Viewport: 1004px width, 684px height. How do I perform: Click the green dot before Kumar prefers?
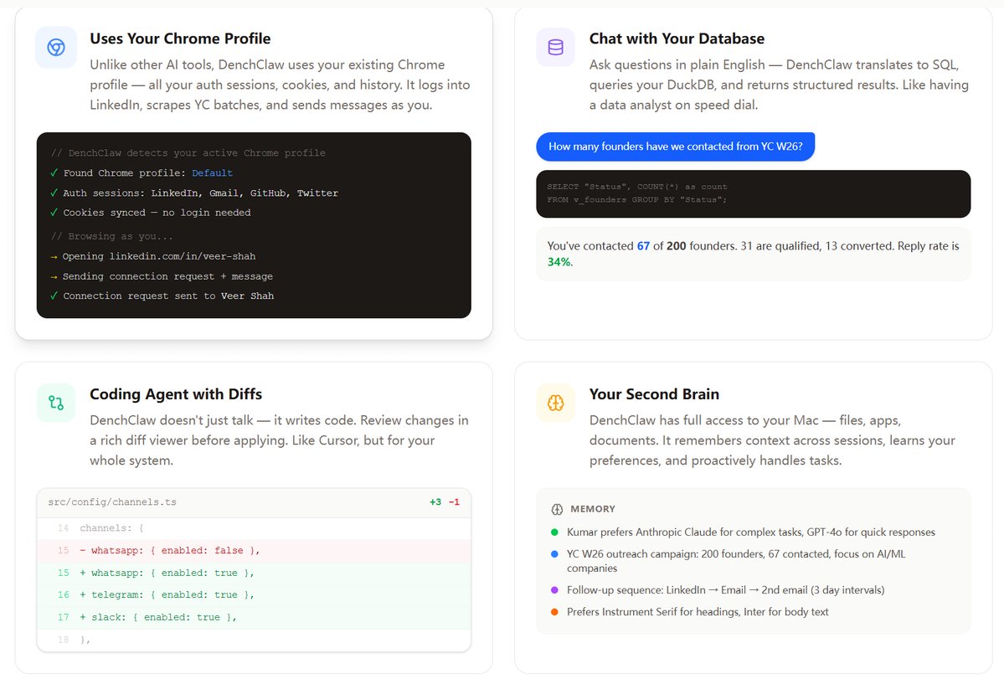[x=554, y=532]
